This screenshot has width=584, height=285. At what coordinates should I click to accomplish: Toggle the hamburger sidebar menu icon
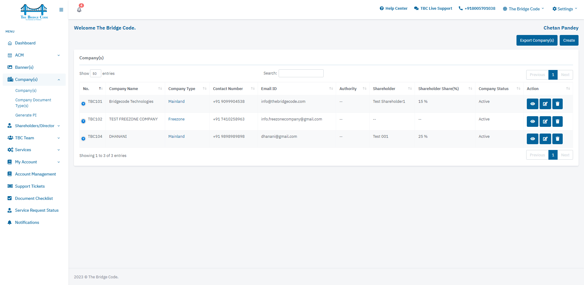(61, 10)
